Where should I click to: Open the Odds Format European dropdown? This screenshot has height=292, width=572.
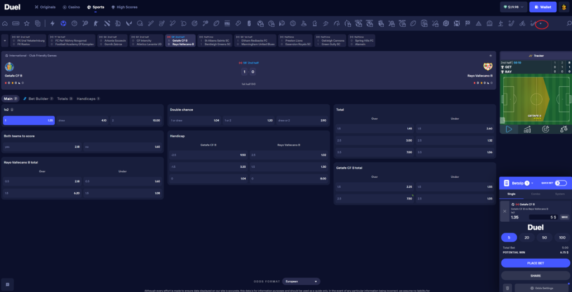tap(301, 281)
